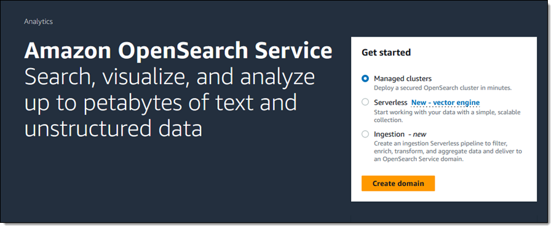554x229 pixels.
Task: Click the Managed clusters label text
Action: pos(402,79)
